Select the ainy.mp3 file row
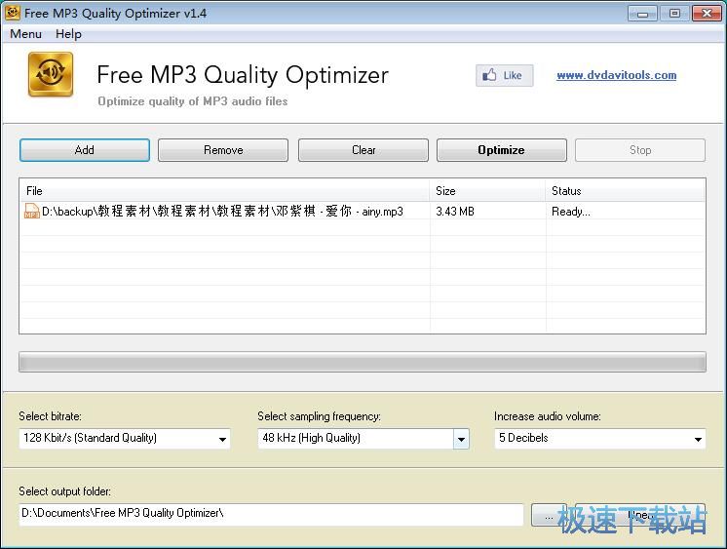The image size is (727, 549). [222, 212]
